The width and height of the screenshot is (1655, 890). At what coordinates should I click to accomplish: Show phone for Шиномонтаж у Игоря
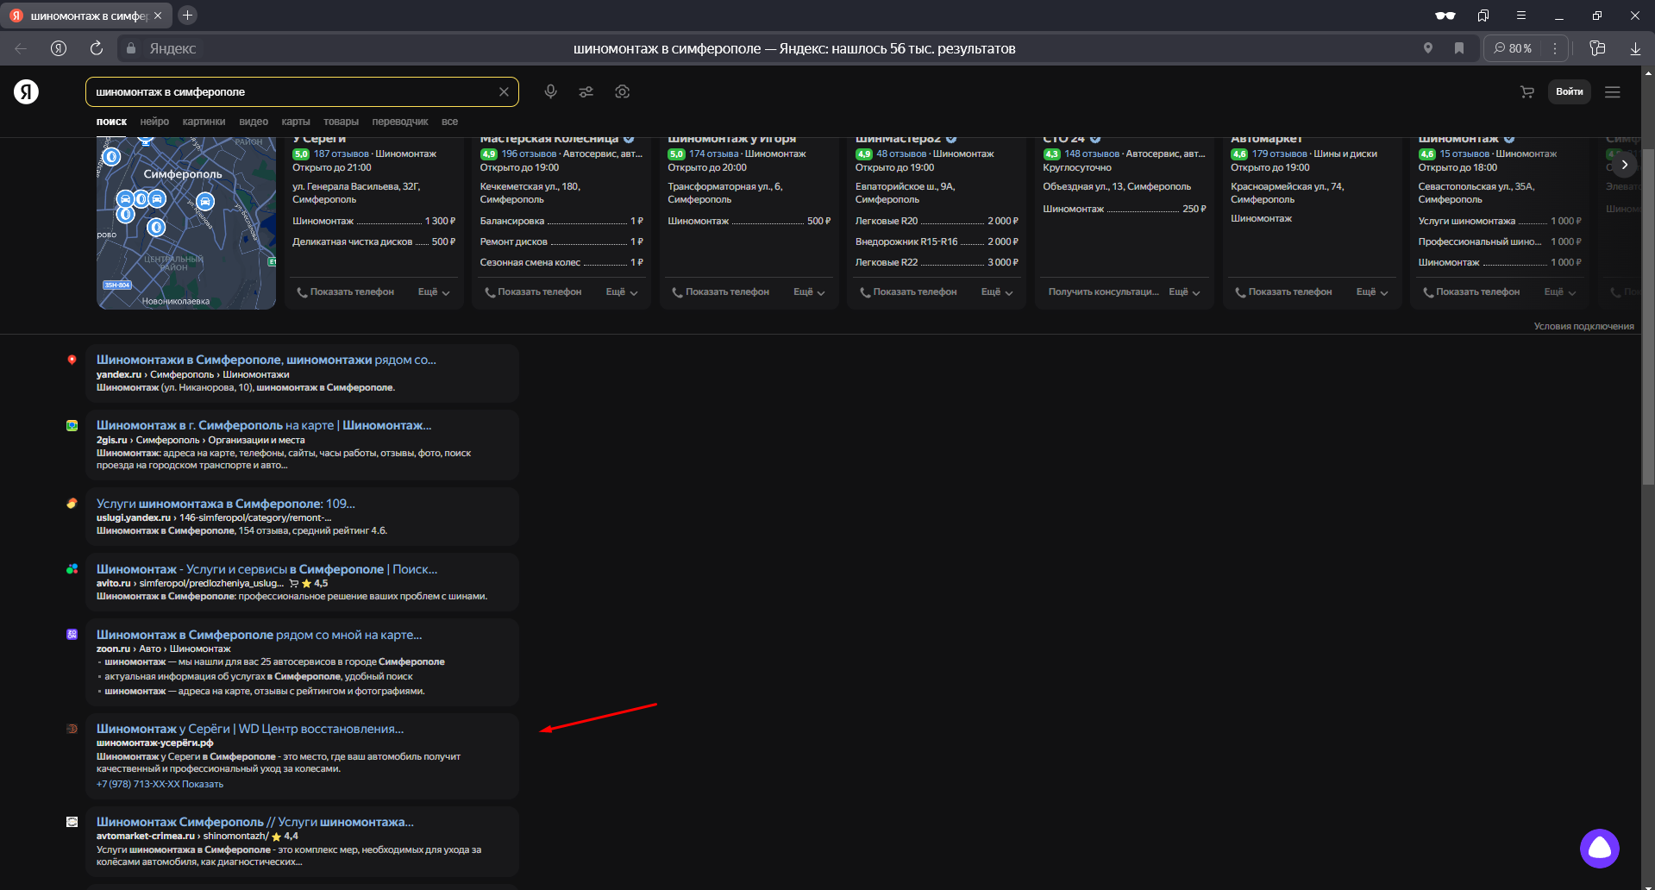(x=720, y=292)
